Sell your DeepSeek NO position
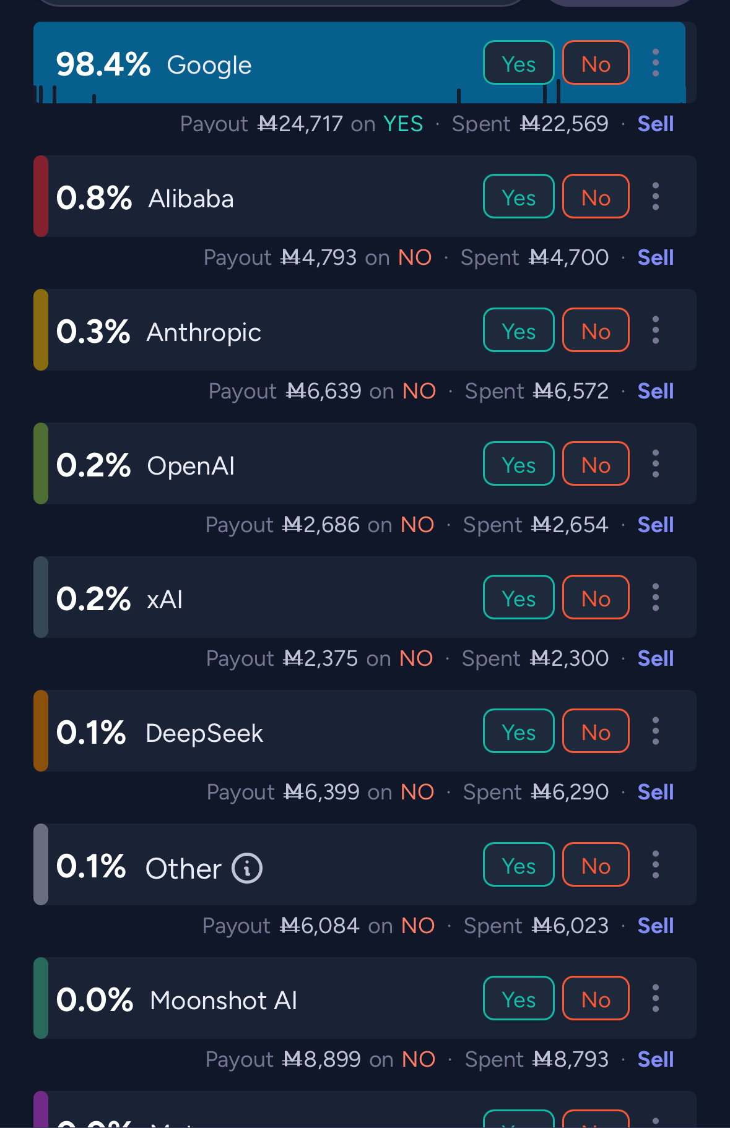Viewport: 730px width, 1128px height. click(655, 793)
